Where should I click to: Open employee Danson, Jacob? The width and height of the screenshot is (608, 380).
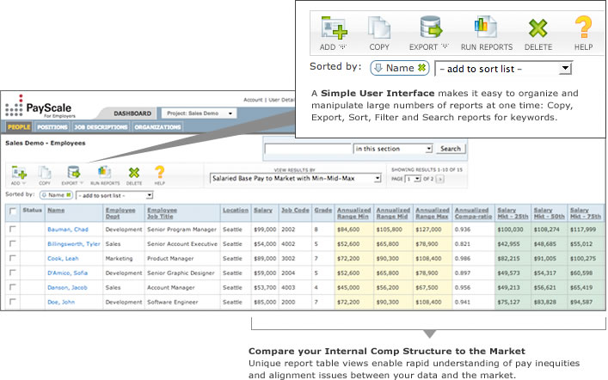(x=67, y=287)
